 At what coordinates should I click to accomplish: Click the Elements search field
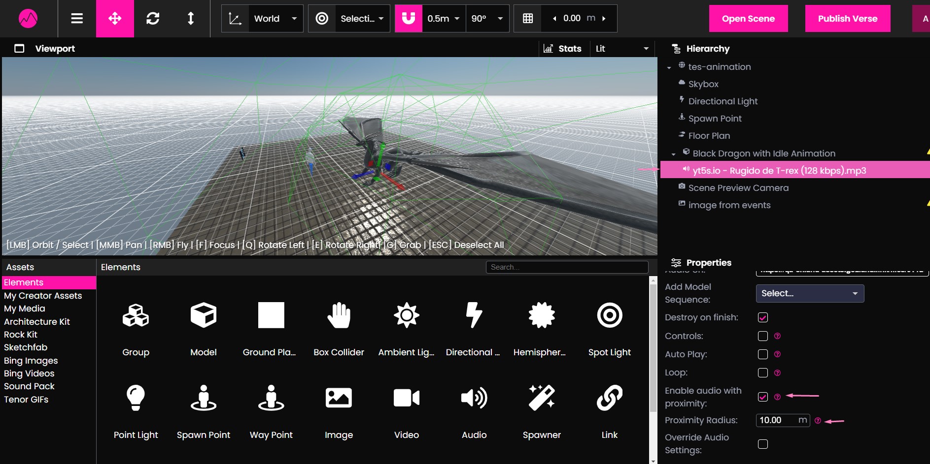[x=567, y=267]
